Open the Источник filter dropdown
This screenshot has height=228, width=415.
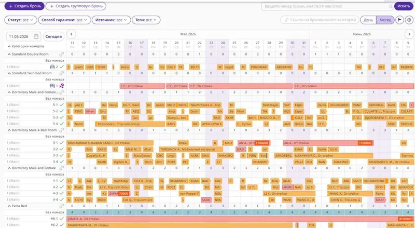pyautogui.click(x=112, y=20)
